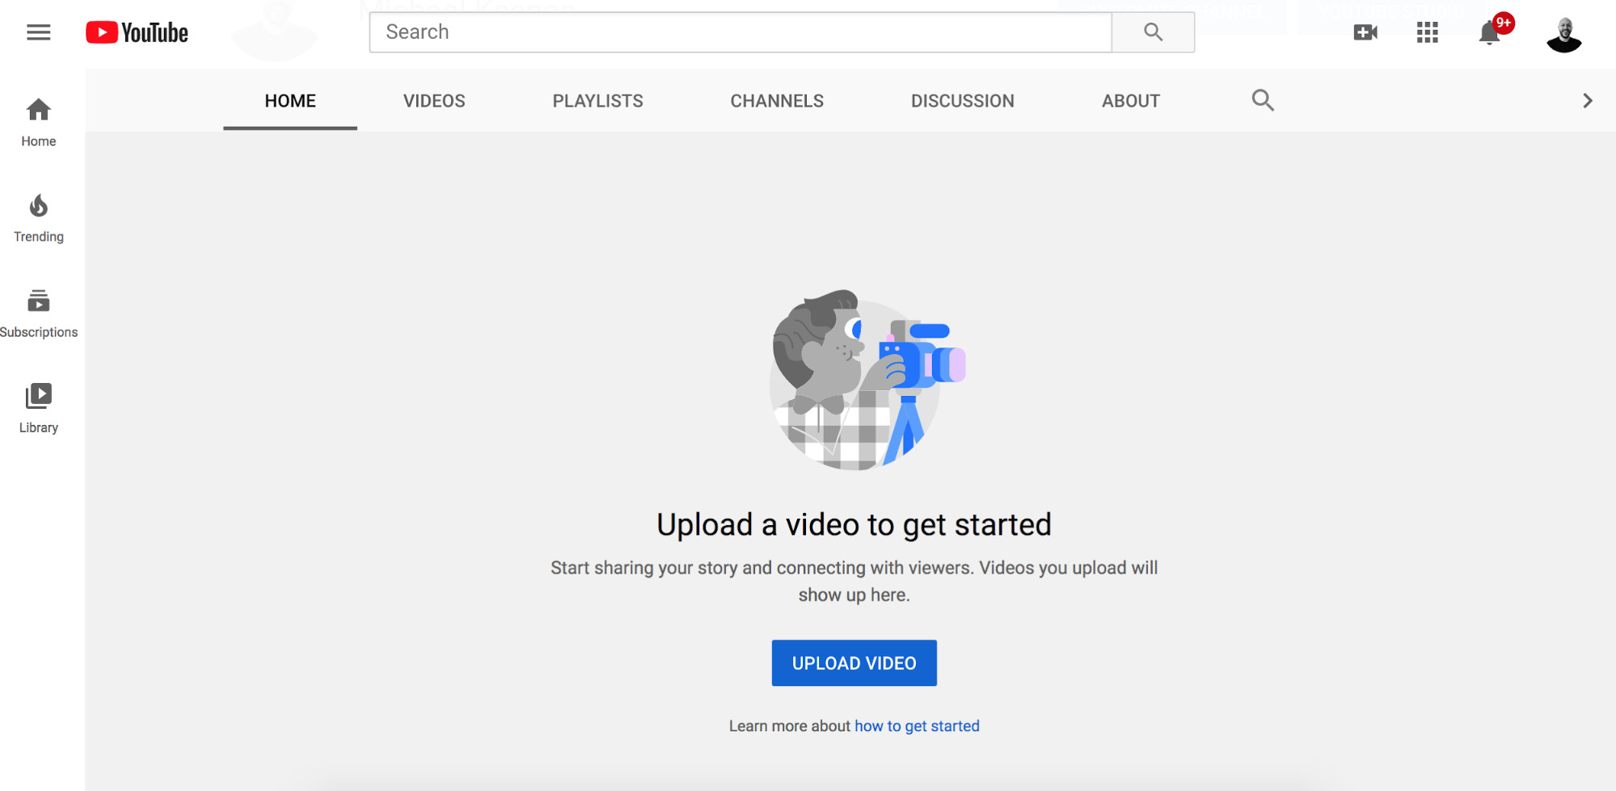Open the account avatar menu
This screenshot has width=1616, height=791.
1563,34
